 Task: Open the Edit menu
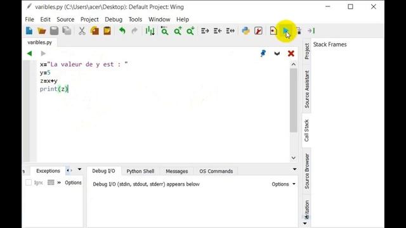pos(45,20)
